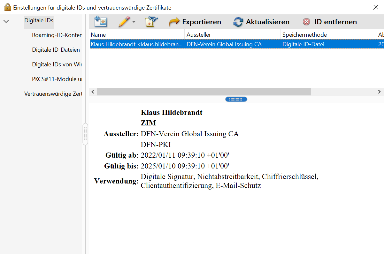
Task: Click the Add digital ID icon
Action: click(x=101, y=22)
